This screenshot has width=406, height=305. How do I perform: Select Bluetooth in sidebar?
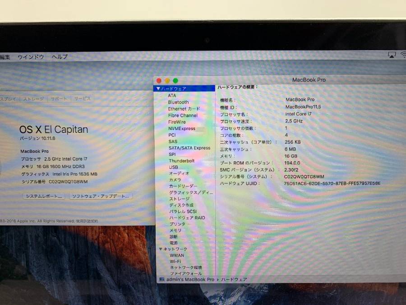[x=178, y=102]
